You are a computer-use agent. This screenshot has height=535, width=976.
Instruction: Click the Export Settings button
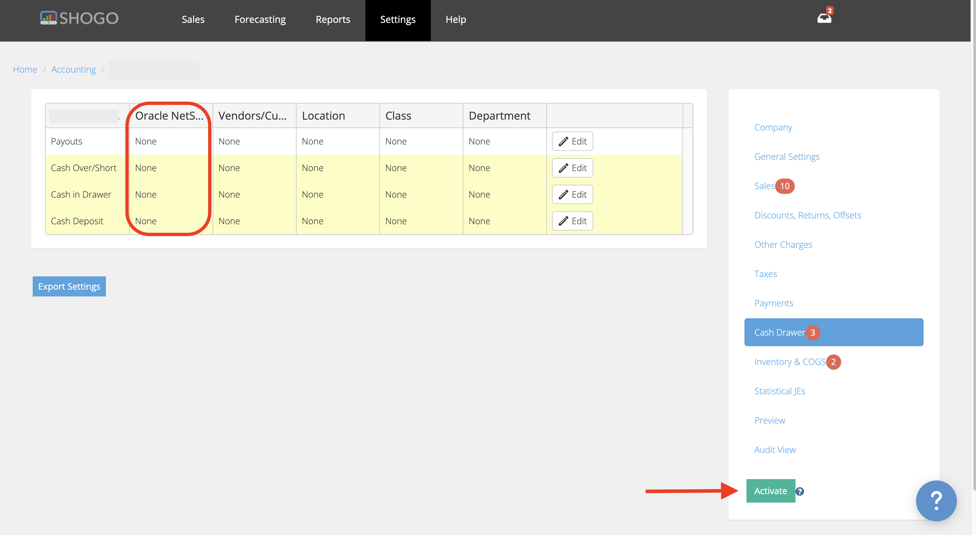coord(69,286)
